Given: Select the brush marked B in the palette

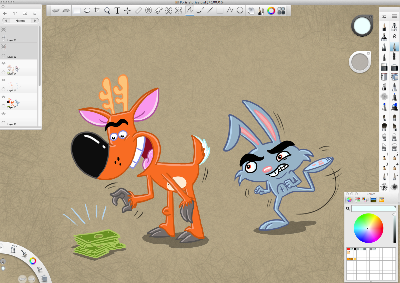Looking at the screenshot, I should (x=394, y=37).
